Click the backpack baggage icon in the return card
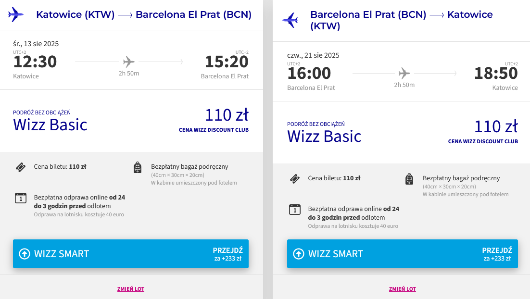Viewport: 530px width, 299px height. pyautogui.click(x=409, y=179)
